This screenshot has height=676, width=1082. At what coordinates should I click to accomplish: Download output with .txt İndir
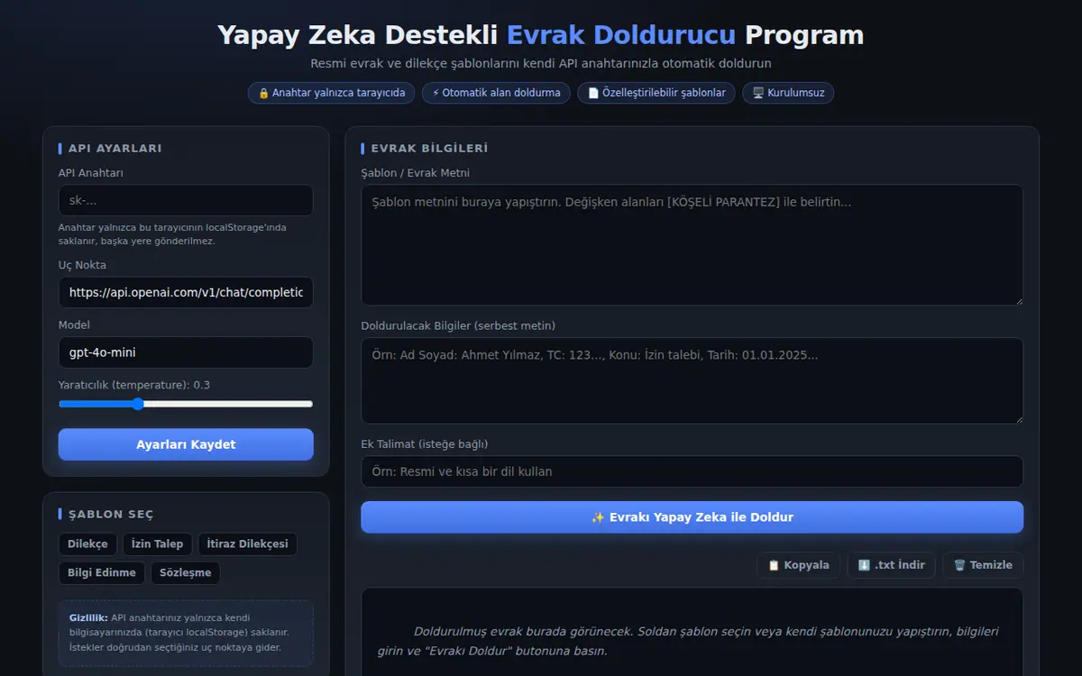891,565
